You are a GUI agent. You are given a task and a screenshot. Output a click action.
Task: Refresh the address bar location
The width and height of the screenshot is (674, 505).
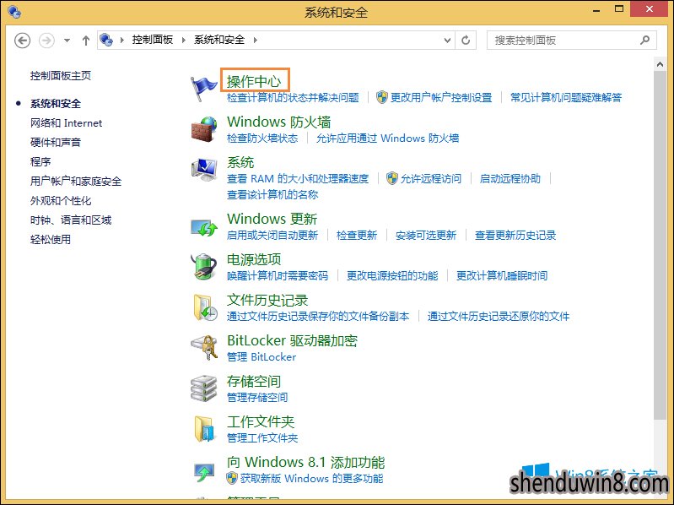point(466,40)
